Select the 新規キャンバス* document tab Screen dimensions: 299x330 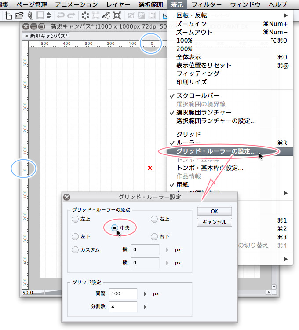point(46,36)
